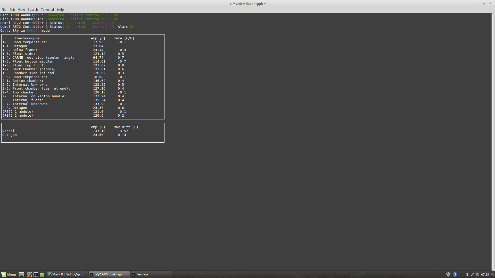
Task: Adjust volume via the speaker tray icon
Action: pos(492,274)
